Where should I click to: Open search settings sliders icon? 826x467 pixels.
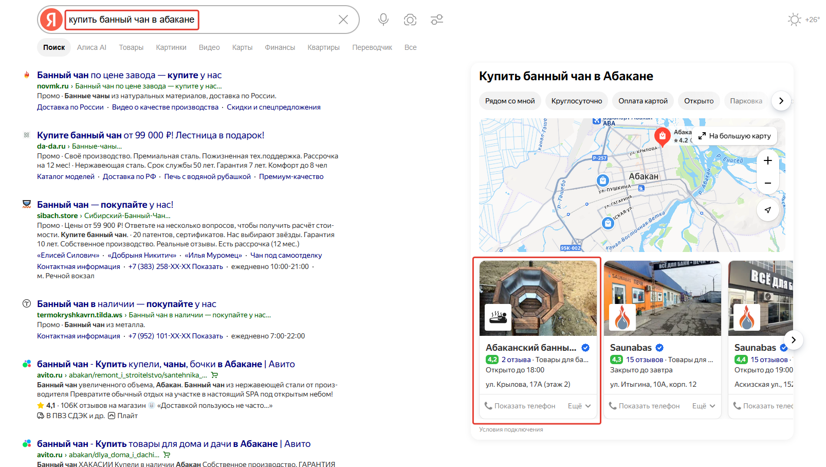coord(437,20)
